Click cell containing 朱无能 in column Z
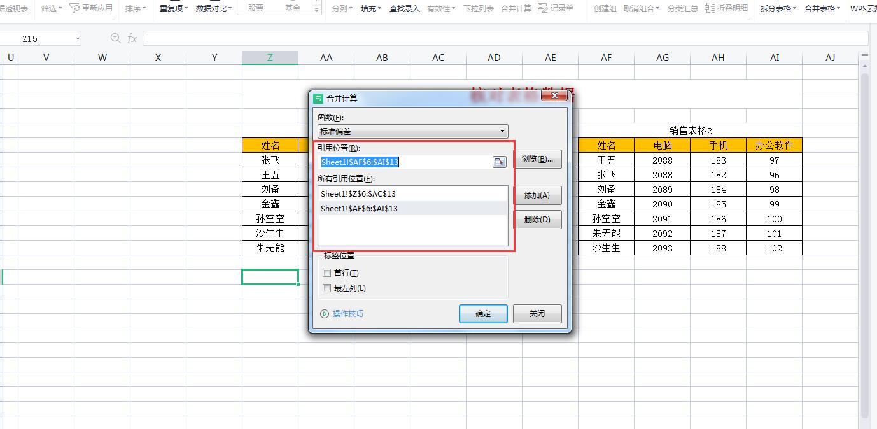This screenshot has height=429, width=877. point(270,248)
